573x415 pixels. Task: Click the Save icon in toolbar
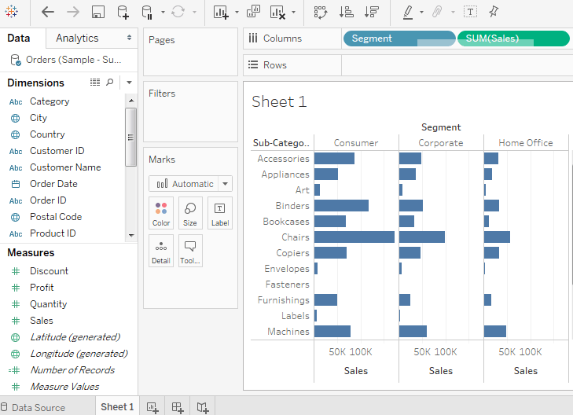[98, 12]
